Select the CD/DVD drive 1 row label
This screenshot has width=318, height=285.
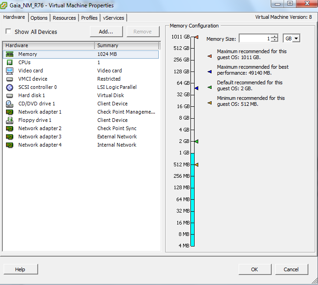click(37, 104)
